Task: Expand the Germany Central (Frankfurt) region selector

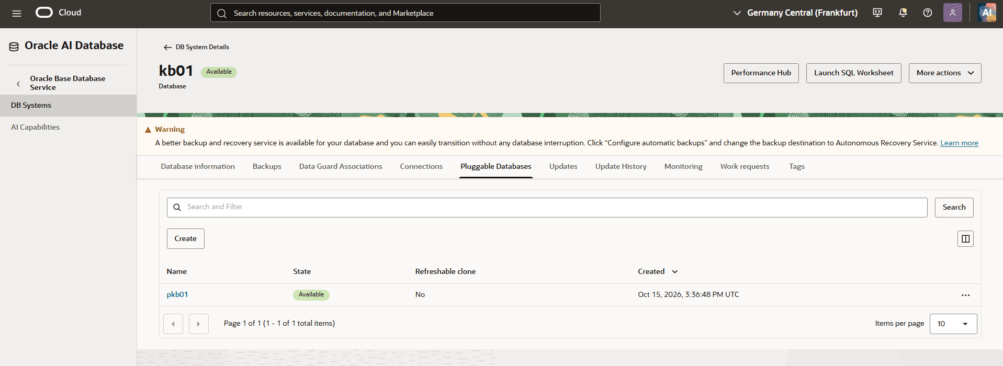Action: (795, 13)
